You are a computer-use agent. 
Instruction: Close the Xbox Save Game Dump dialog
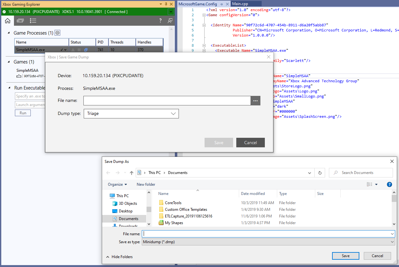pos(269,57)
